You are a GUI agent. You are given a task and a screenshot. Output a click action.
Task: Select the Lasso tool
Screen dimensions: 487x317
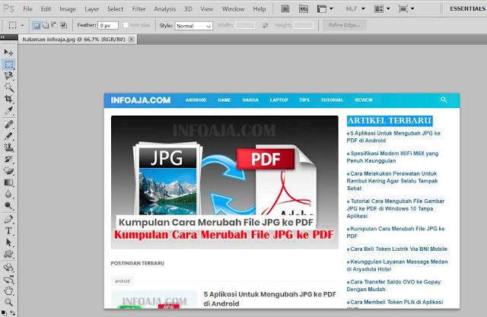click(8, 76)
